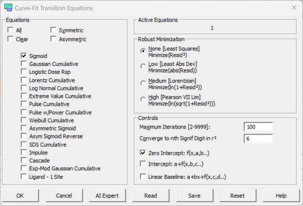This screenshot has width=303, height=206.
Task: Check Lorentz Cumulative equation
Action: click(23, 80)
